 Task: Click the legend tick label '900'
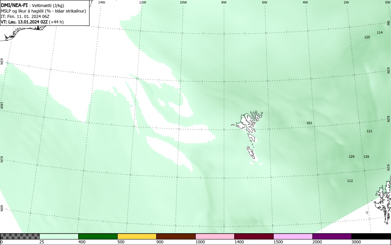click(160, 242)
